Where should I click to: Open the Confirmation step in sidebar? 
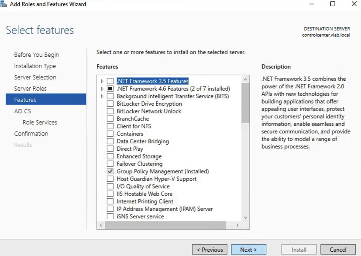coord(31,133)
